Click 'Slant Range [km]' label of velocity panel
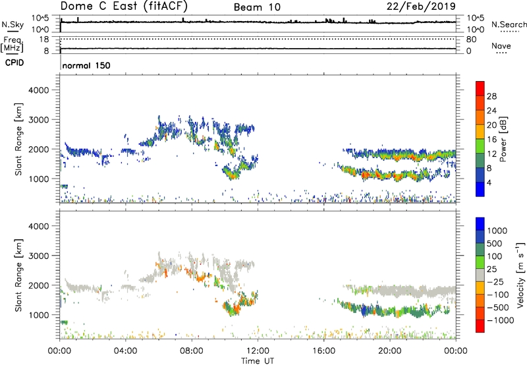This screenshot has width=527, height=365. click(x=18, y=275)
